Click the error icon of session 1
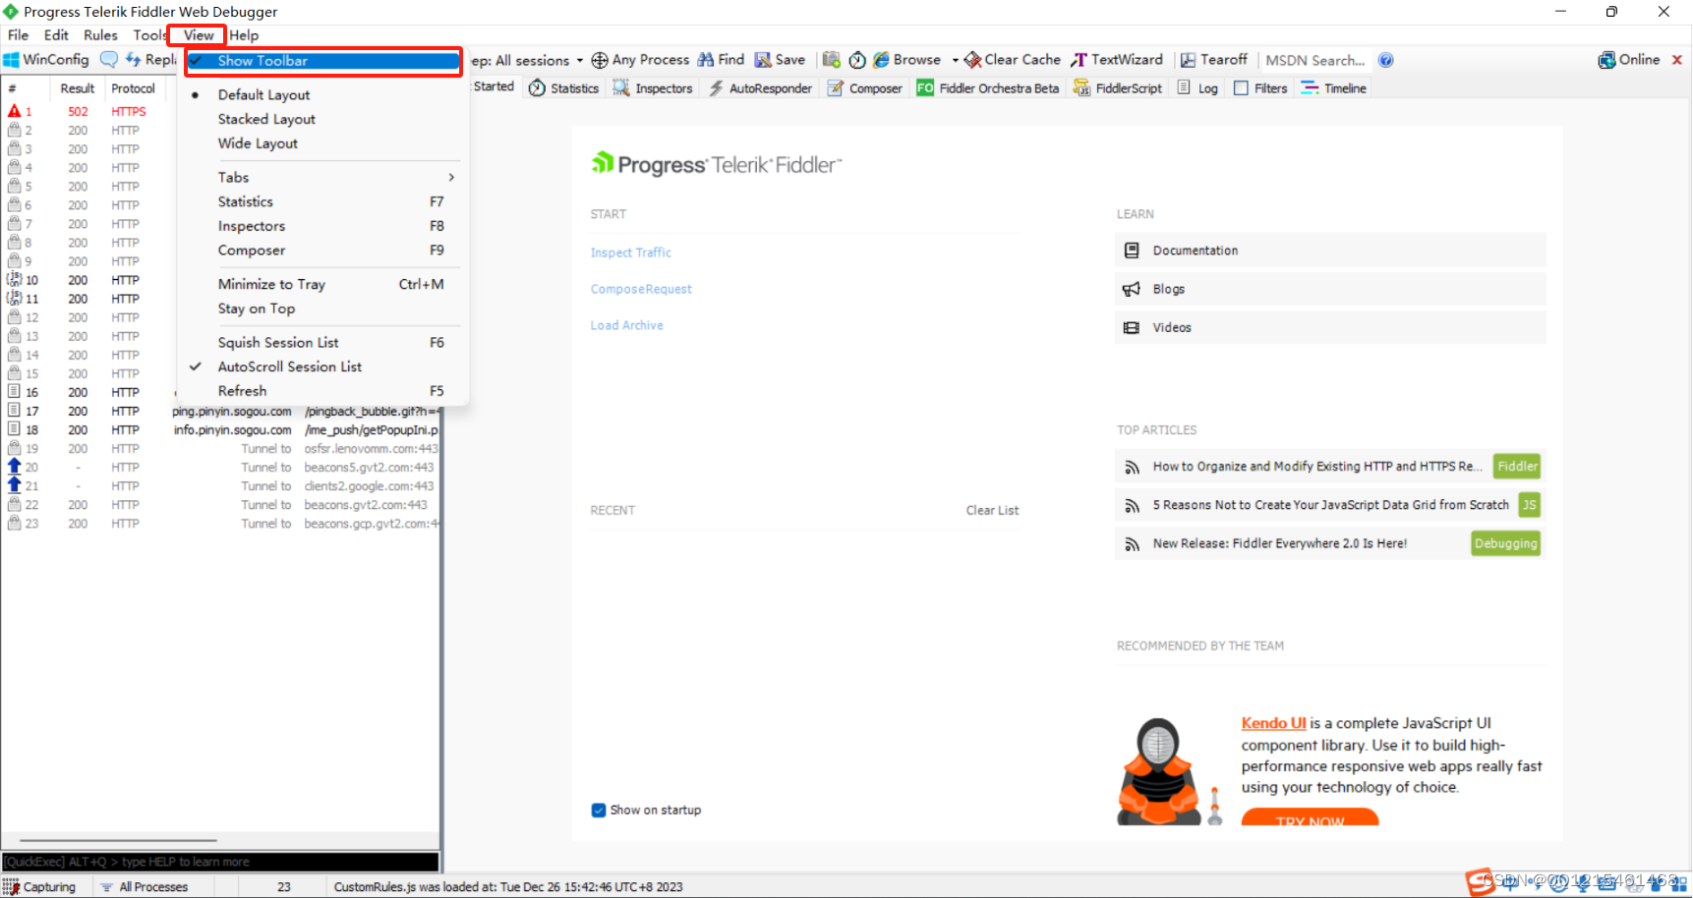 pyautogui.click(x=14, y=111)
